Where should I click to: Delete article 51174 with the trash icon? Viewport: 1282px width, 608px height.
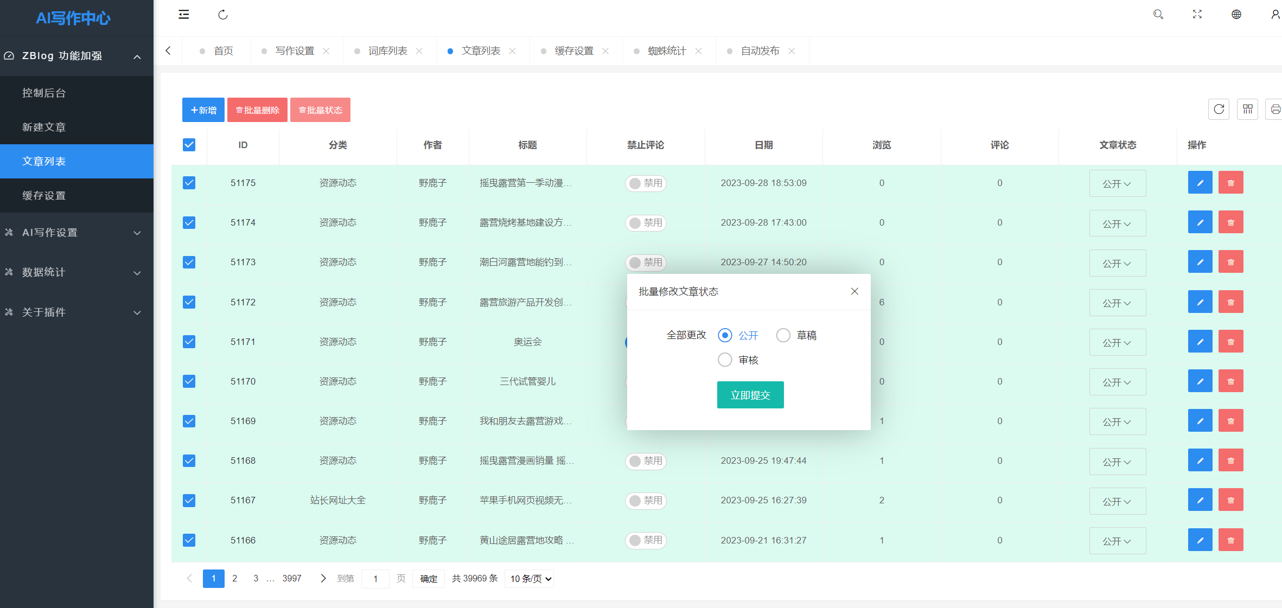point(1230,222)
